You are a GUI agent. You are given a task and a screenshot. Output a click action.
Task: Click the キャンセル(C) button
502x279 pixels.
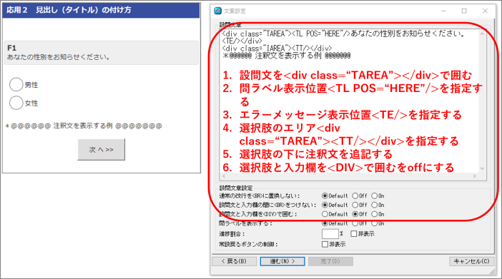coord(471,261)
